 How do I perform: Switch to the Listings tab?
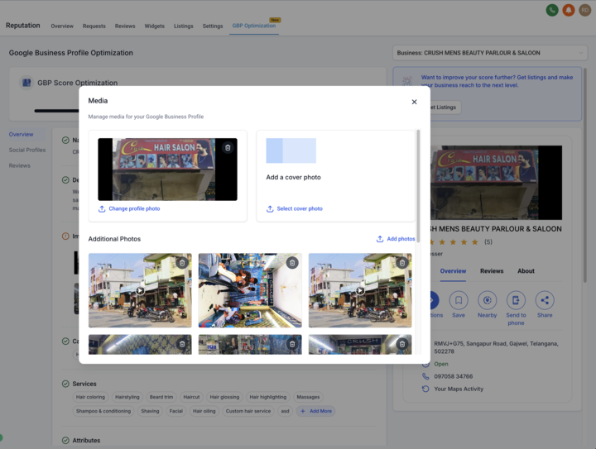click(184, 26)
